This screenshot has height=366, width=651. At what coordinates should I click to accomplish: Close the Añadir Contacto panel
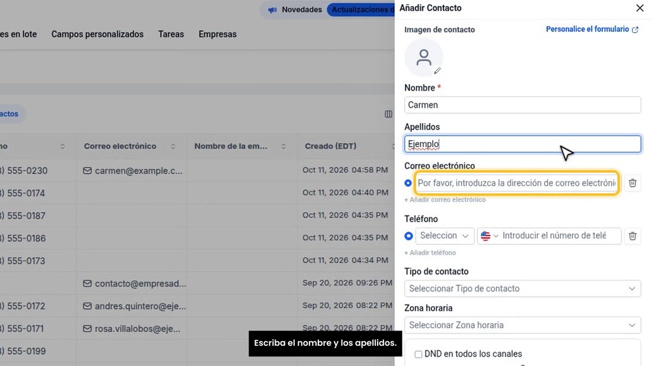coord(639,8)
